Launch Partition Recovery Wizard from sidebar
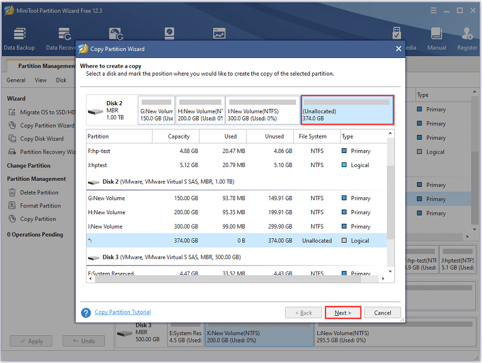 [x=42, y=152]
